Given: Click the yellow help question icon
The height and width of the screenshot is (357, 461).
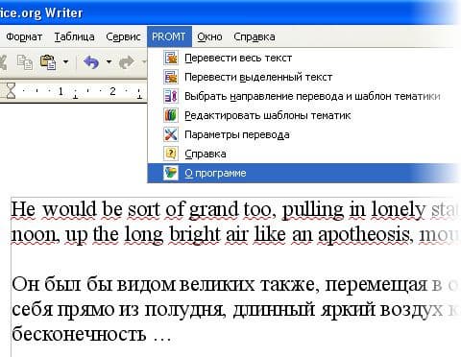Looking at the screenshot, I should (171, 154).
